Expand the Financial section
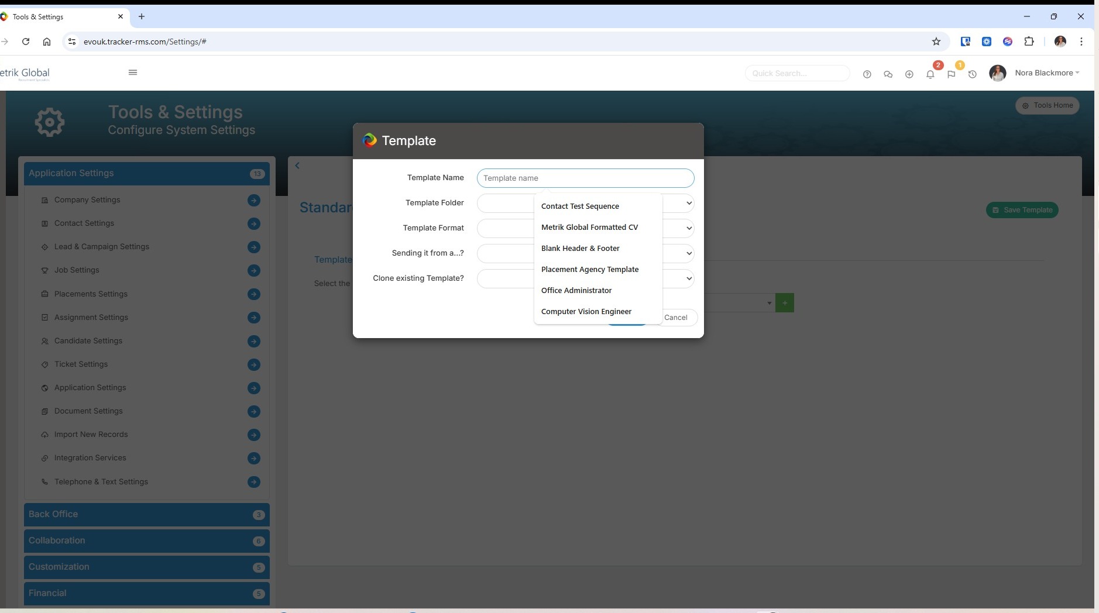 (x=147, y=594)
